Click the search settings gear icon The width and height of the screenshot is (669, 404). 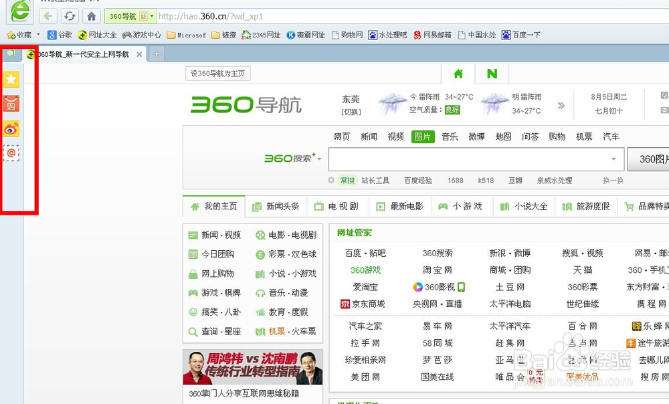point(331,180)
